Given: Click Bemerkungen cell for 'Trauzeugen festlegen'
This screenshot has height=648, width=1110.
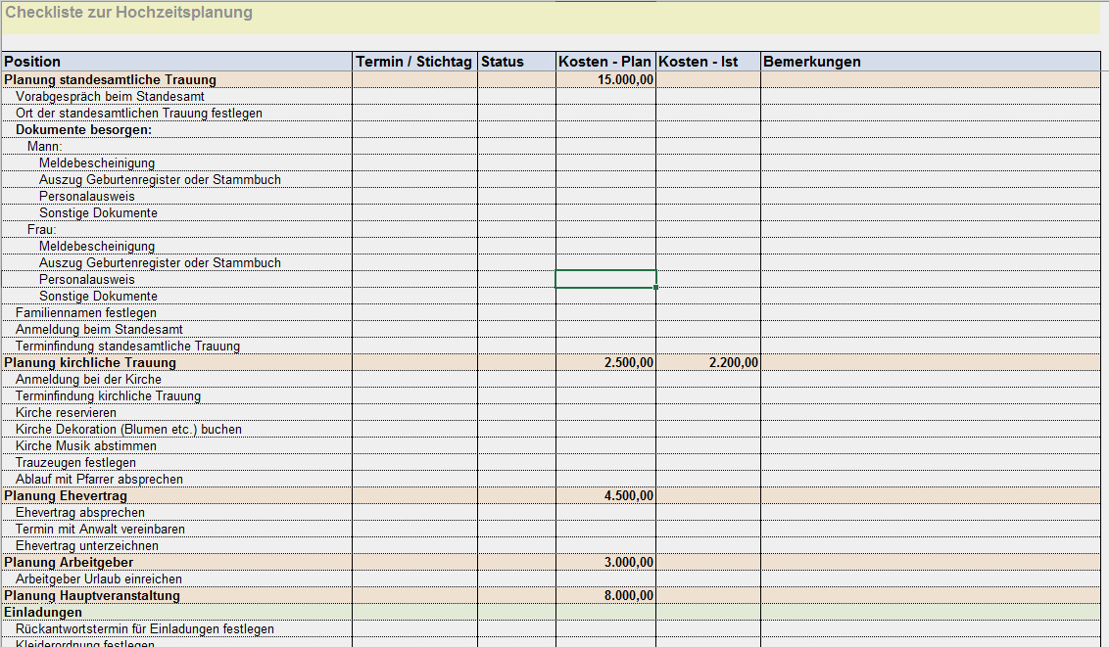Looking at the screenshot, I should (x=931, y=463).
